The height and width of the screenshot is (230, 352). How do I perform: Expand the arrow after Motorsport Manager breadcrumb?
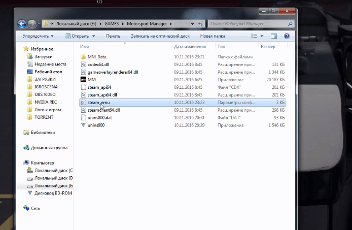coord(171,23)
